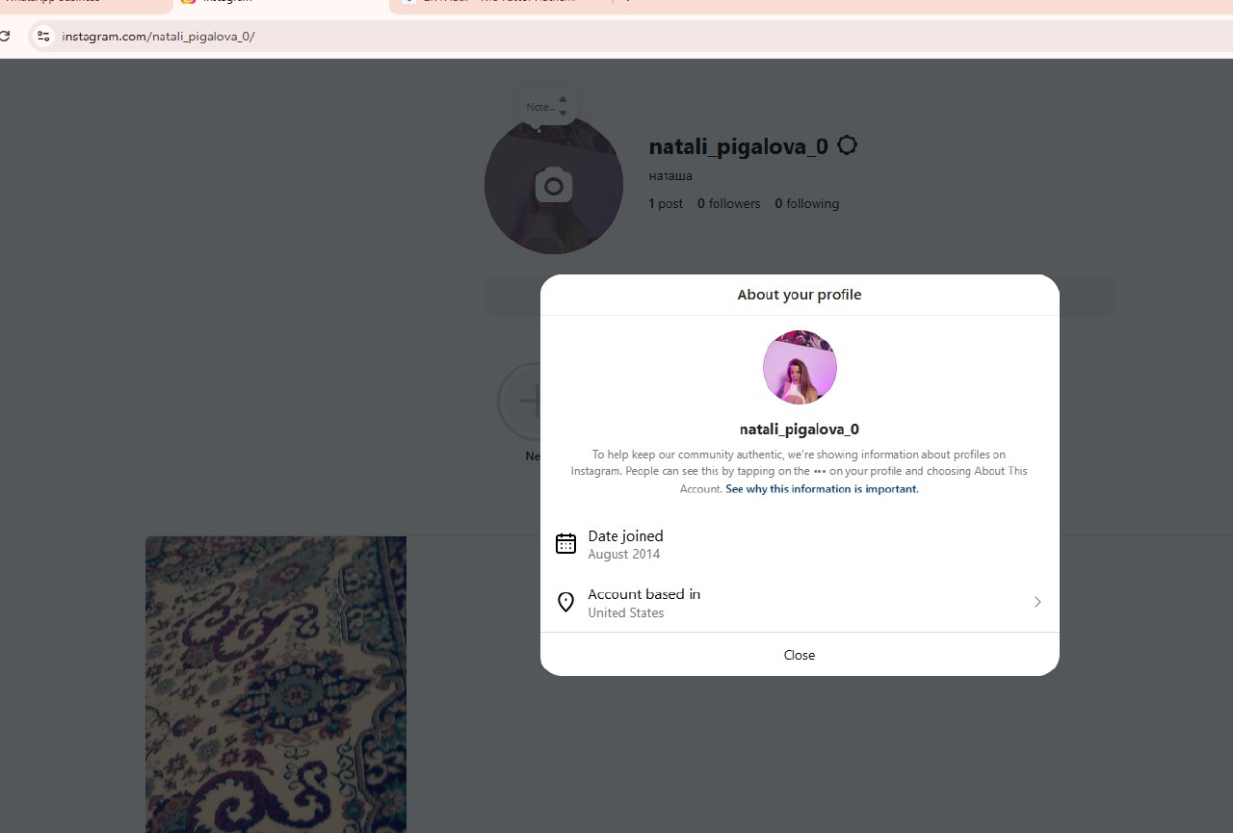Click the round avatar in the dialog
1233x833 pixels.
coord(800,367)
